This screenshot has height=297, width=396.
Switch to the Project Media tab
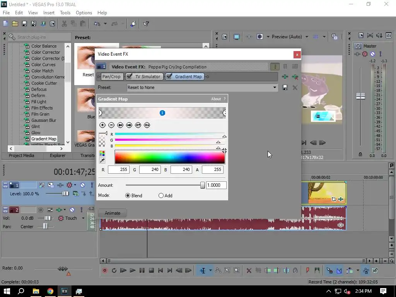[x=22, y=155]
